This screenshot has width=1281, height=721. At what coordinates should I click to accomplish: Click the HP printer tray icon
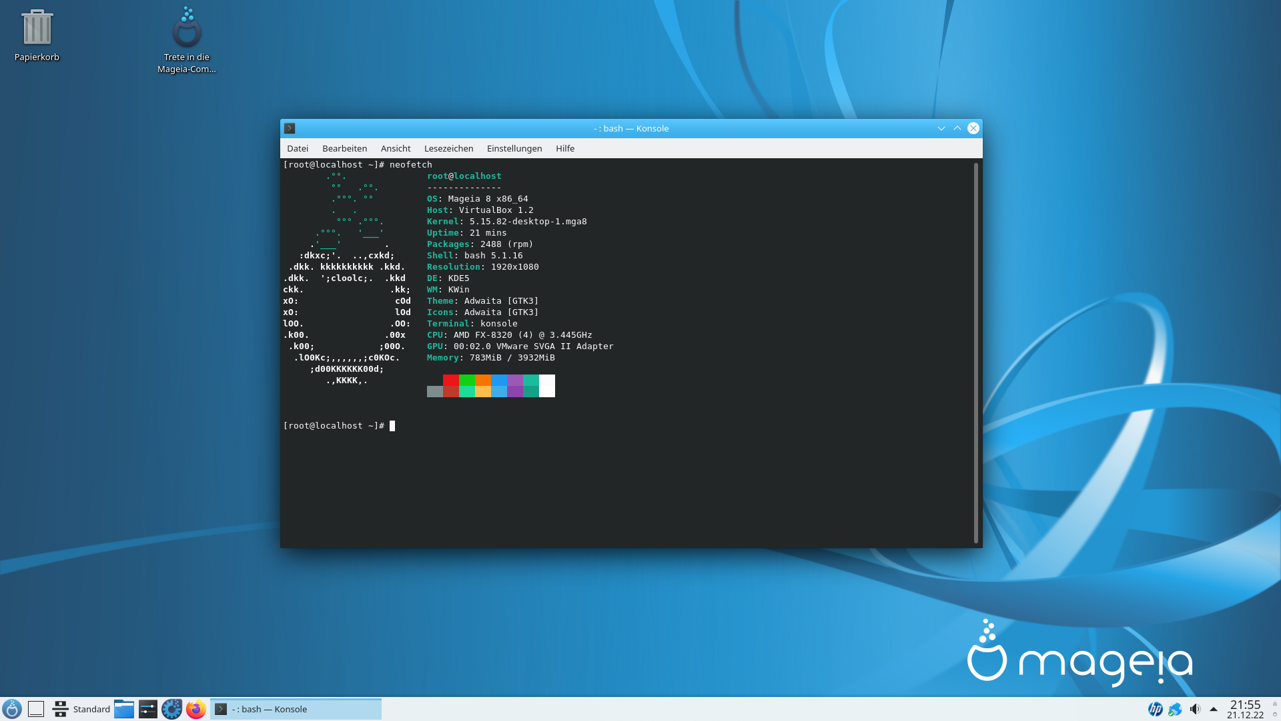tap(1156, 709)
